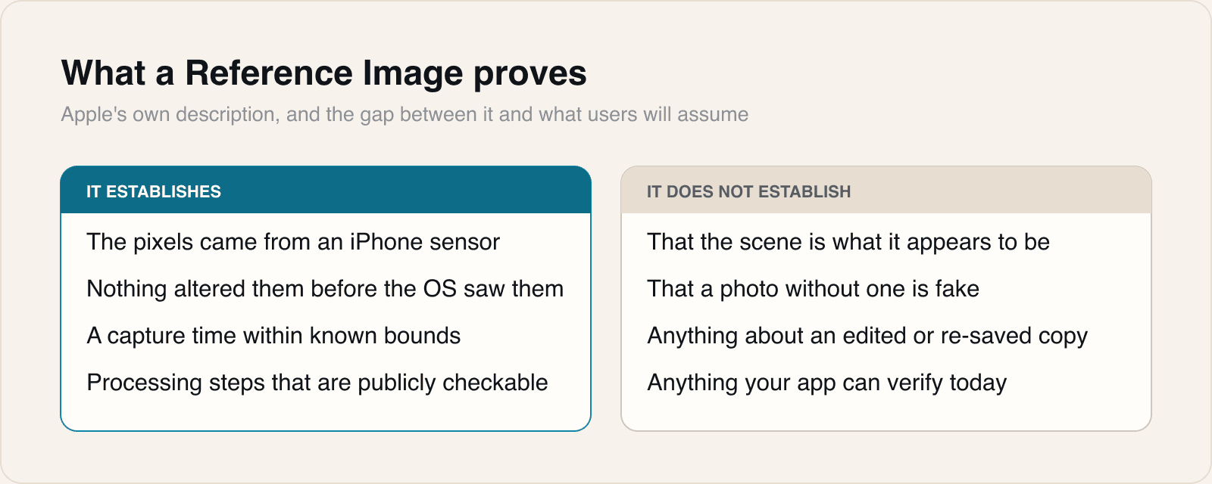Select 'Anything about an edited or re-saved copy'
The height and width of the screenshot is (484, 1212).
(867, 336)
